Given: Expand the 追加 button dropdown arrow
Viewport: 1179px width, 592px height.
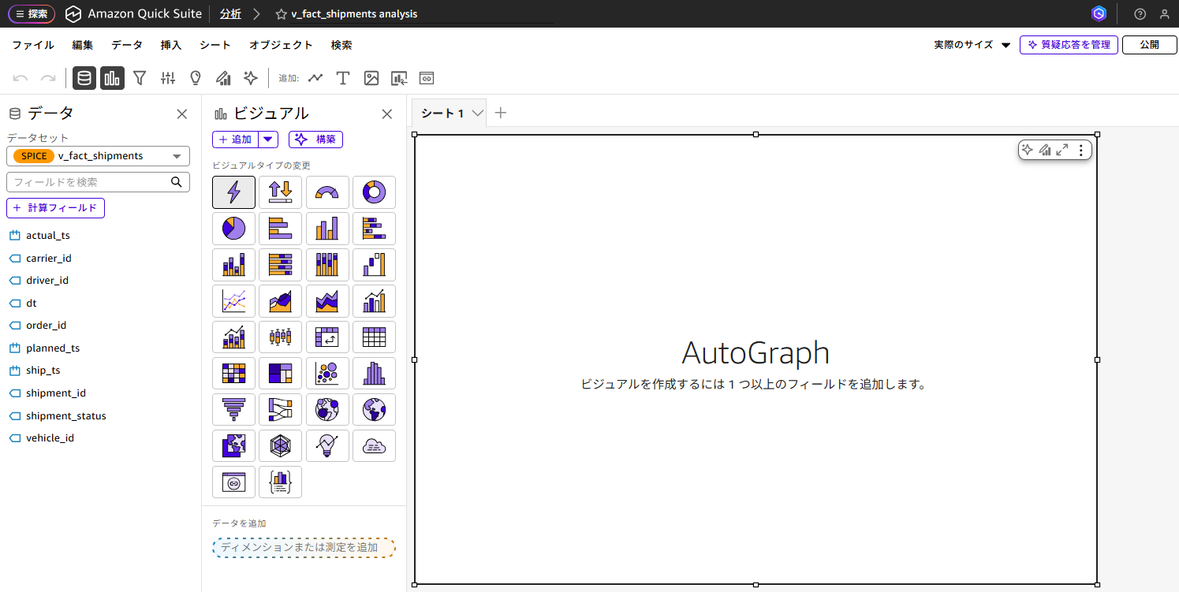Looking at the screenshot, I should pyautogui.click(x=269, y=140).
